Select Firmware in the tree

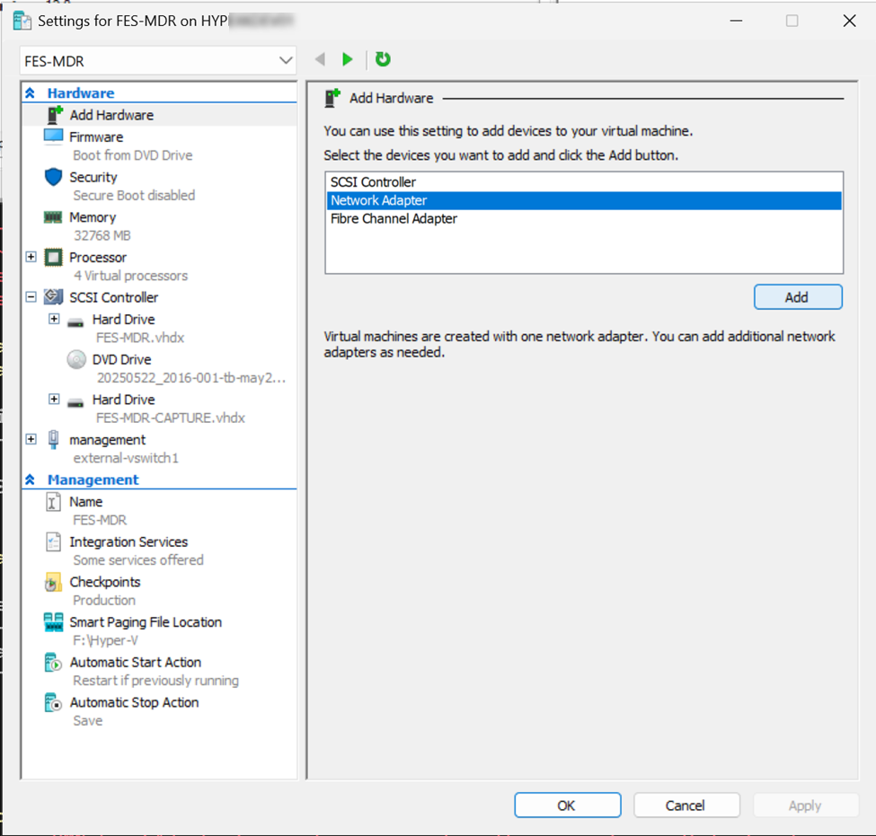pos(96,136)
